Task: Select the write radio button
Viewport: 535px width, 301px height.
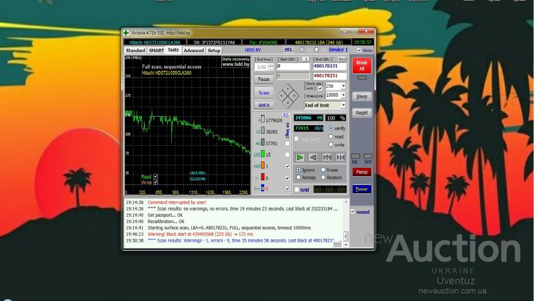Action: coord(331,145)
